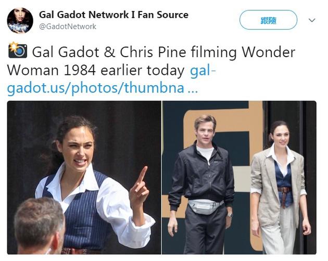The height and width of the screenshot is (261, 328).
Task: Click the white fanny pack in photo
Action: tap(205, 206)
